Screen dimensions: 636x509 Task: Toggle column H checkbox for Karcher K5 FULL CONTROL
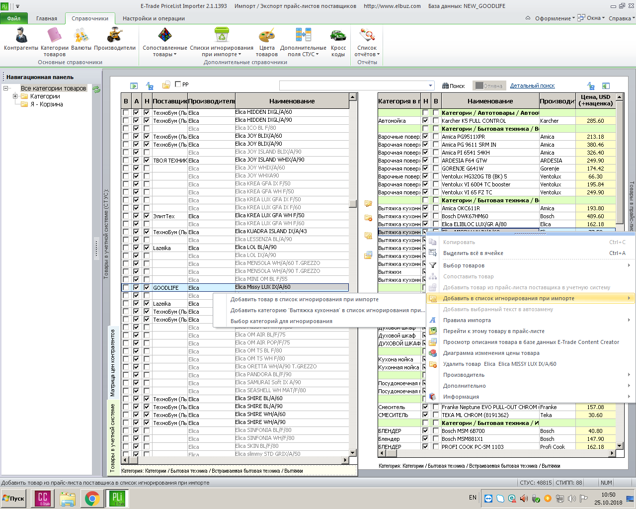(425, 121)
